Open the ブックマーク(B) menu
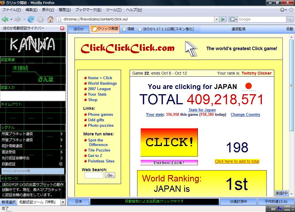Viewport: 295px width, 212px height. click(88, 10)
